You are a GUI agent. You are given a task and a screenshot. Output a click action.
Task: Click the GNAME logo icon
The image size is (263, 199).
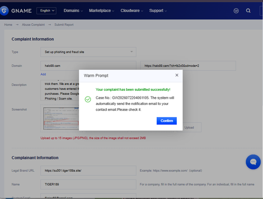pos(4,11)
